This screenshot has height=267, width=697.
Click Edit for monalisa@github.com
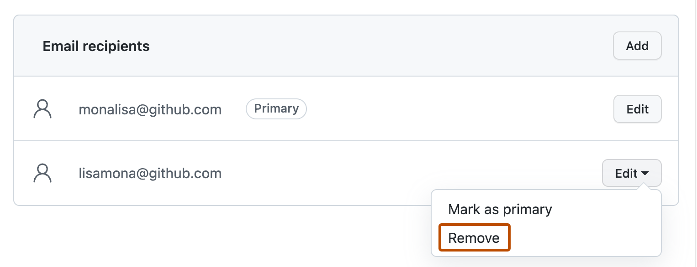pyautogui.click(x=637, y=109)
